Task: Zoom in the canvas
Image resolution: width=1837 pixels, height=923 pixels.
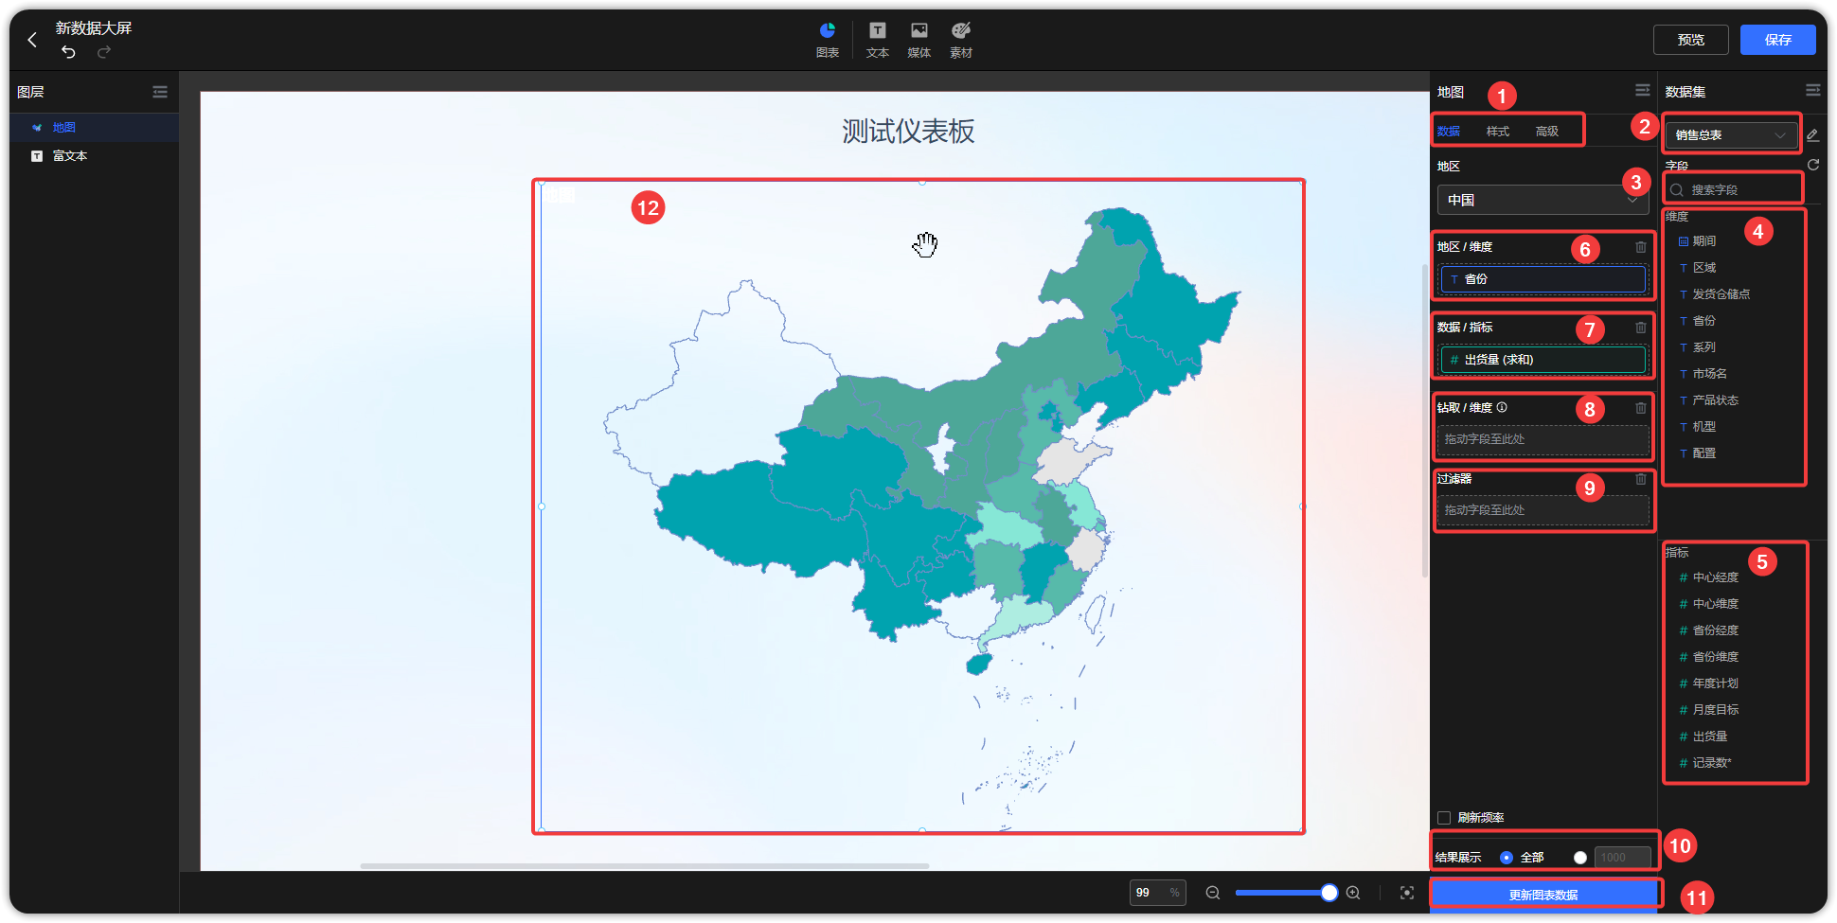Action: tap(1353, 893)
